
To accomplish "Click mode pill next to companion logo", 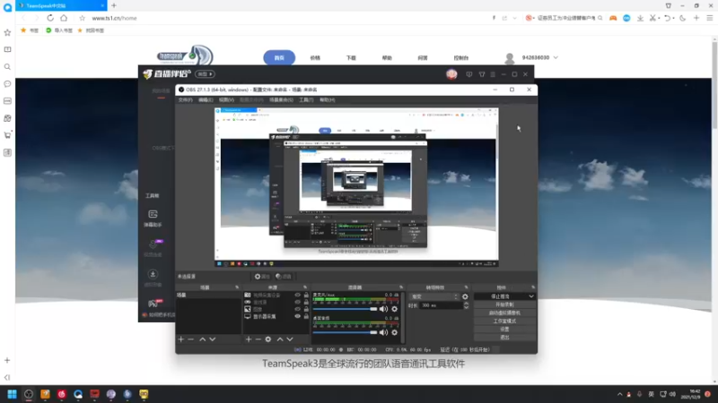I will 205,74.
